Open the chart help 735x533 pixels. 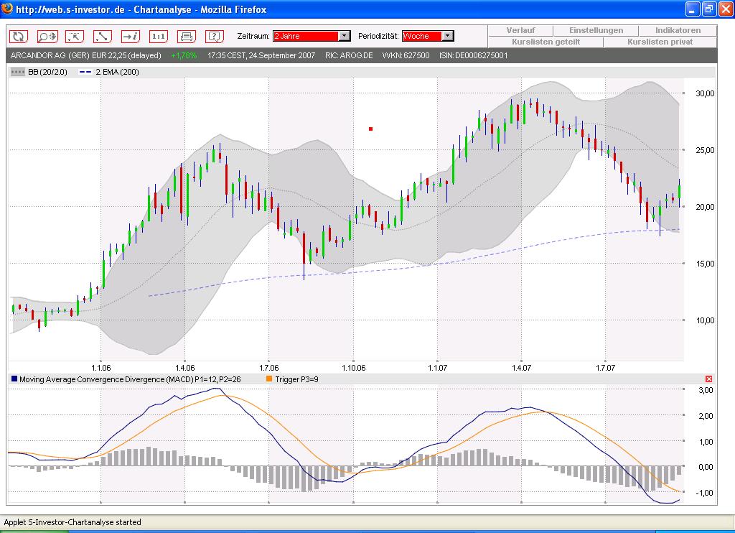[x=212, y=35]
